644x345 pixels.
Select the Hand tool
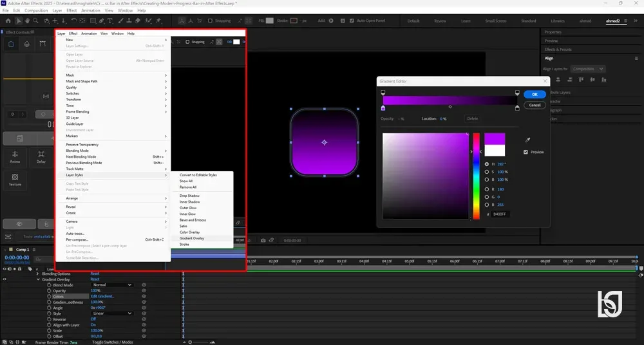click(27, 21)
